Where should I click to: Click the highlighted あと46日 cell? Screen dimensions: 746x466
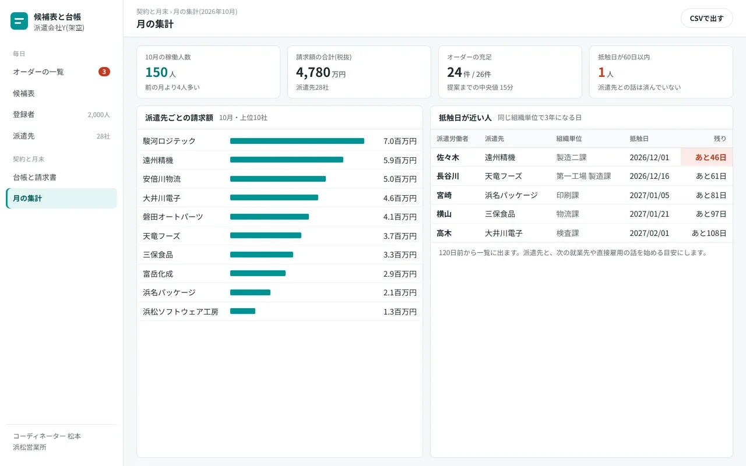[706, 157]
